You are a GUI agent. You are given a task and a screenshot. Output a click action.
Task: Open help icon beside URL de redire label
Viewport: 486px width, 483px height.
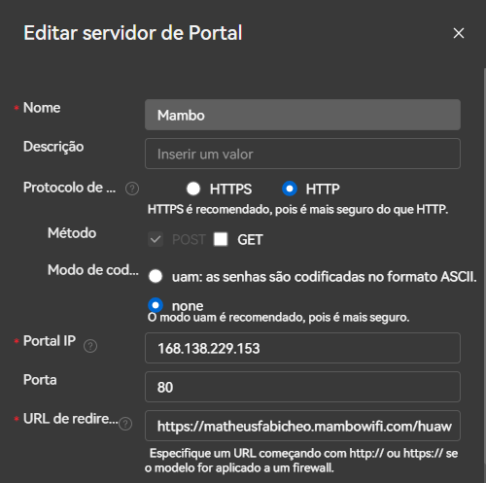point(125,424)
